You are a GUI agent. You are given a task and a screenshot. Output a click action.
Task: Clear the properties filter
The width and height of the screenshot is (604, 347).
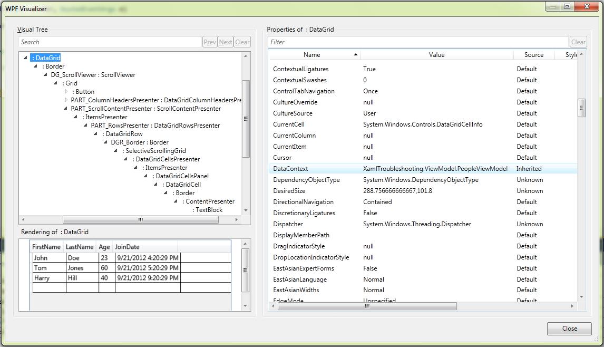point(578,42)
